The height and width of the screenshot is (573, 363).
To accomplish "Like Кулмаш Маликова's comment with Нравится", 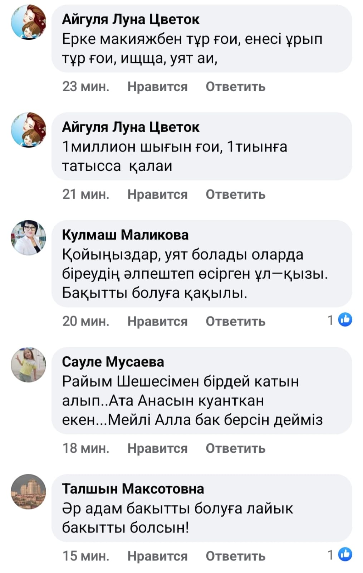I will pos(157,321).
